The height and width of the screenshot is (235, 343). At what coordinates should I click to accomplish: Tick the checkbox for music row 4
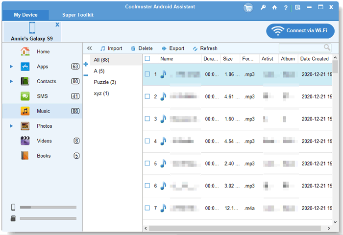point(147,141)
